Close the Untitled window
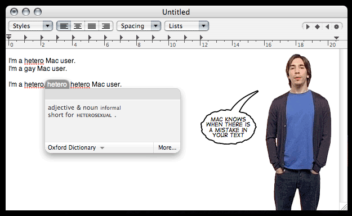The height and width of the screenshot is (216, 352). (14, 12)
